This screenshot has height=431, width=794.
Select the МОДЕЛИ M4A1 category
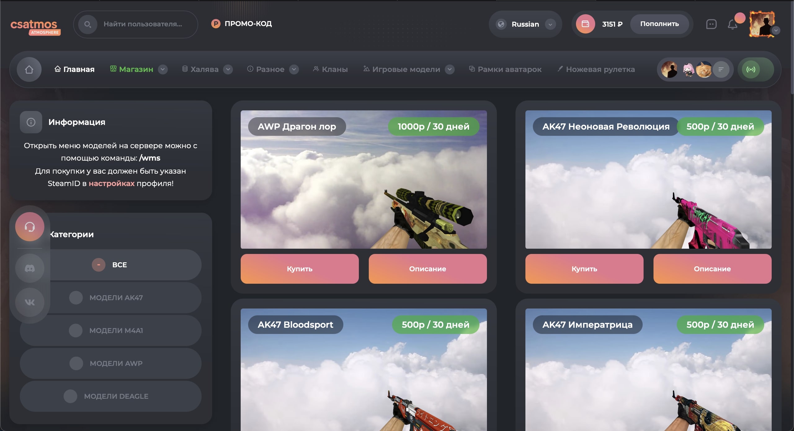pyautogui.click(x=111, y=331)
